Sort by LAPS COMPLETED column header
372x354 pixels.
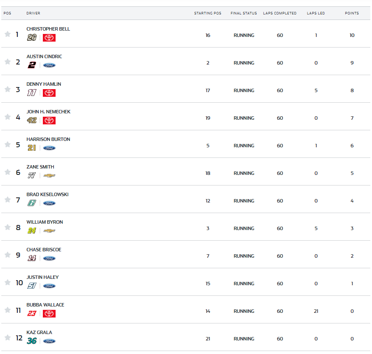click(280, 13)
